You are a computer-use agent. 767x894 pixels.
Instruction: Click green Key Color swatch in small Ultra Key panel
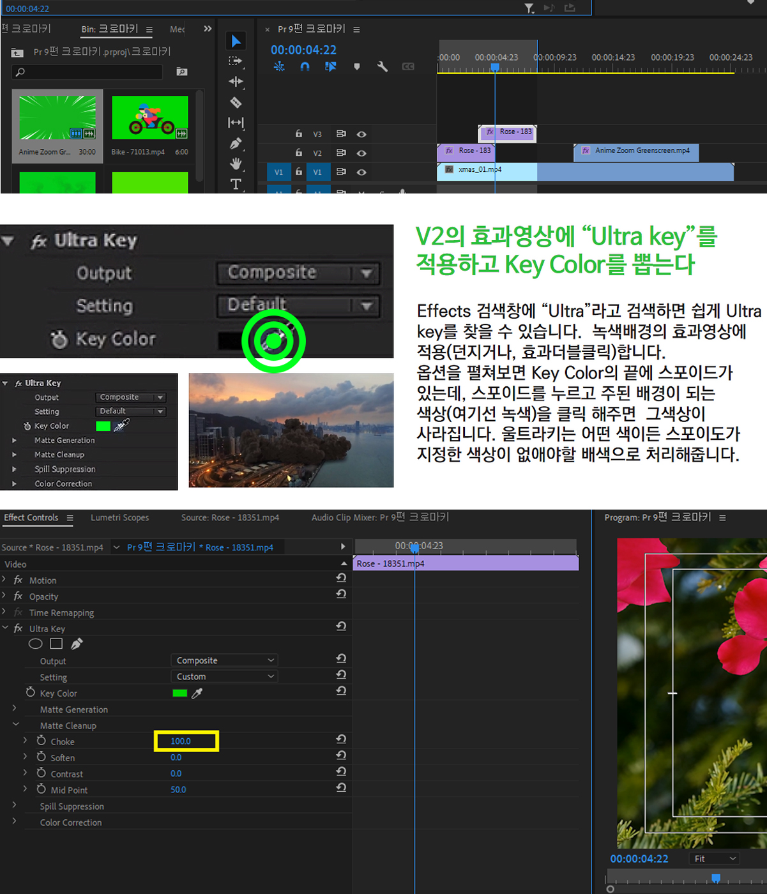coord(103,426)
